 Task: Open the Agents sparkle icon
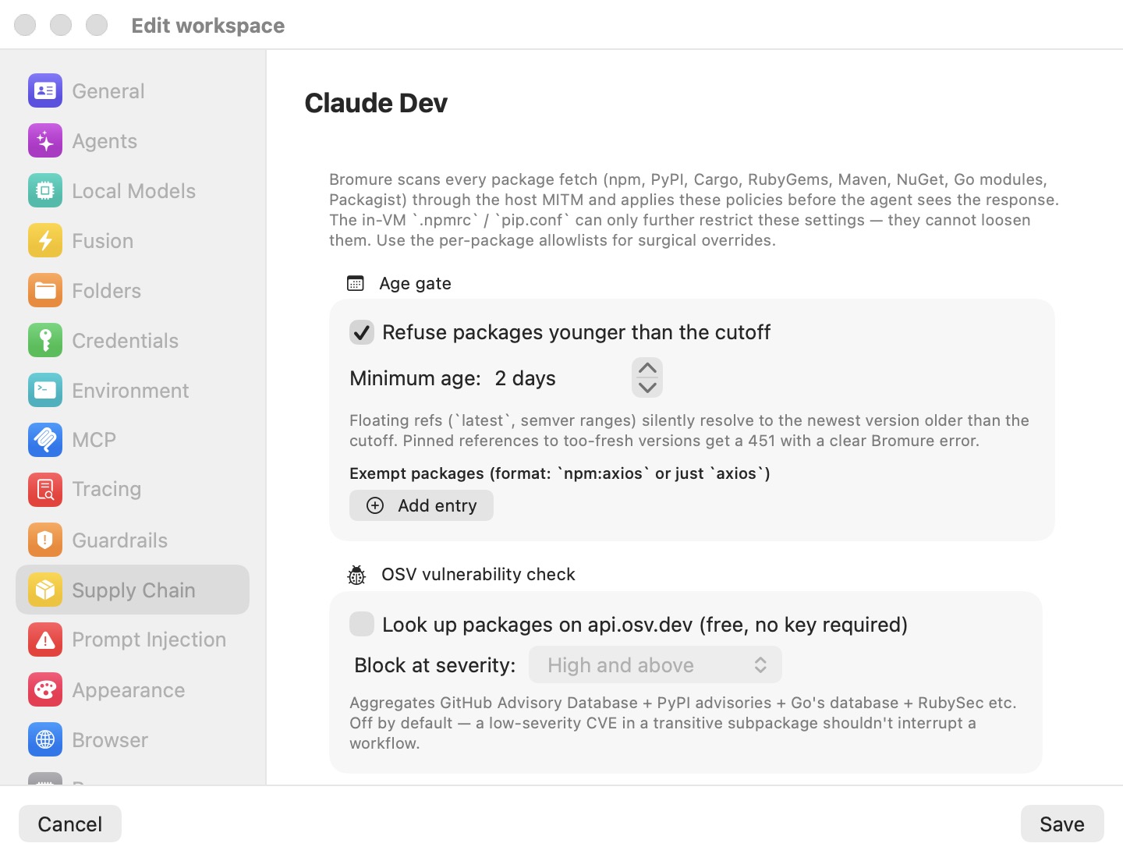click(45, 141)
